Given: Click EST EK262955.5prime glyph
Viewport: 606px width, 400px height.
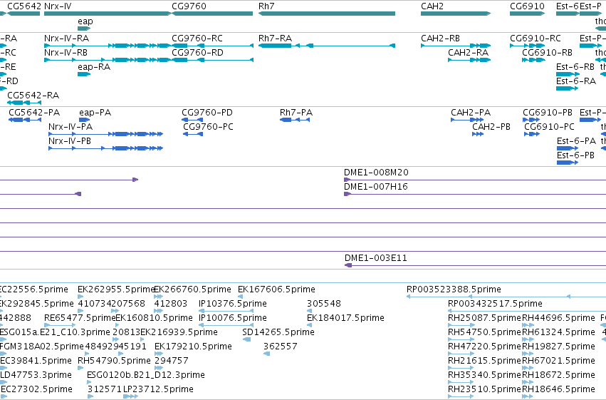Looking at the screenshot, I should [80, 297].
